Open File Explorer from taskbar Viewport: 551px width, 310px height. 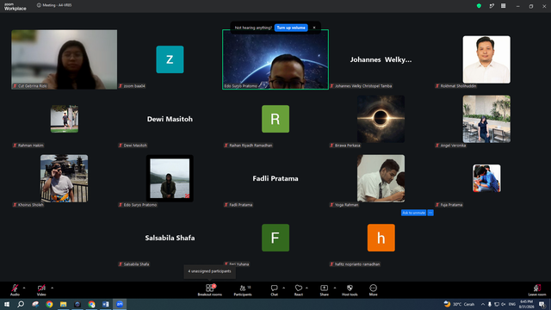(63, 304)
